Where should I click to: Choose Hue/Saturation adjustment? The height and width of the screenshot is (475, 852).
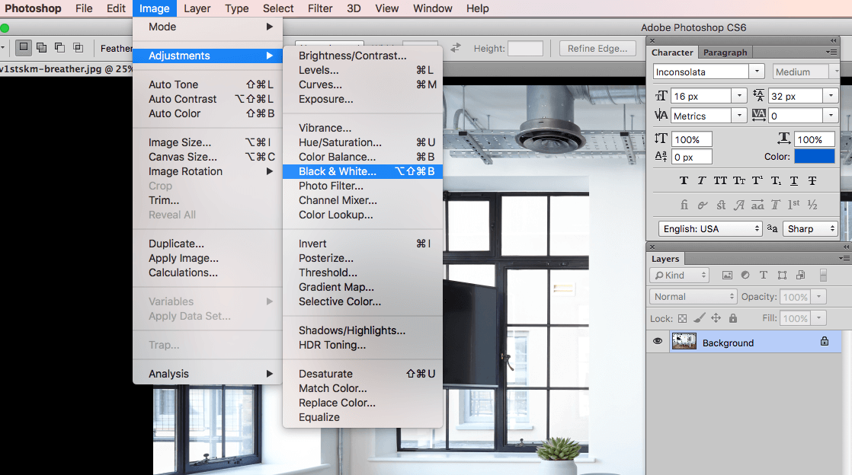363,142
